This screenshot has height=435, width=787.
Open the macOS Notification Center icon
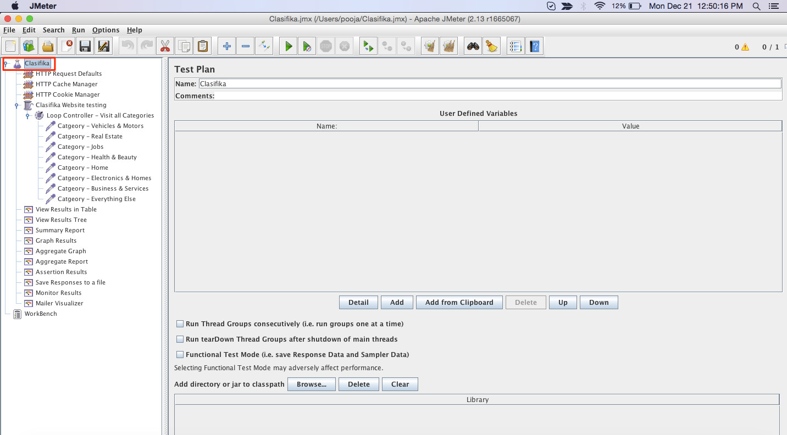coord(775,6)
